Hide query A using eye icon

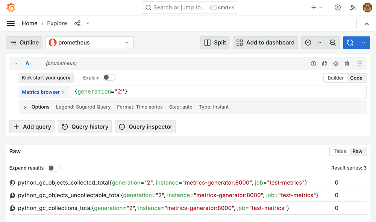pos(336,64)
